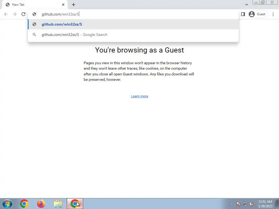Launch the first Chrome taskbar icon

click(x=24, y=204)
